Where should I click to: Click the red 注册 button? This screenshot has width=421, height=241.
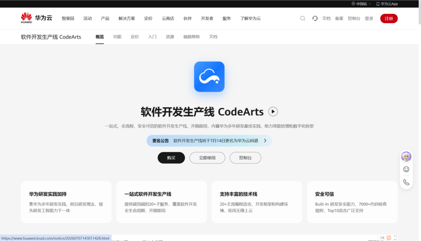point(389,18)
